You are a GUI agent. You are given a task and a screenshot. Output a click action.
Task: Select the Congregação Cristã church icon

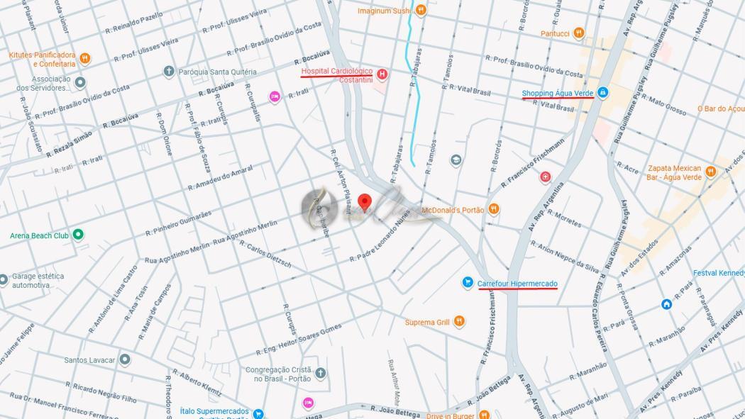[x=321, y=374]
